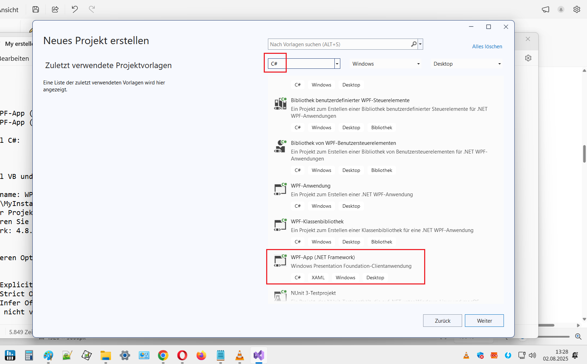The height and width of the screenshot is (364, 587).
Task: Click the volume speaker icon in the tray
Action: tap(532, 355)
